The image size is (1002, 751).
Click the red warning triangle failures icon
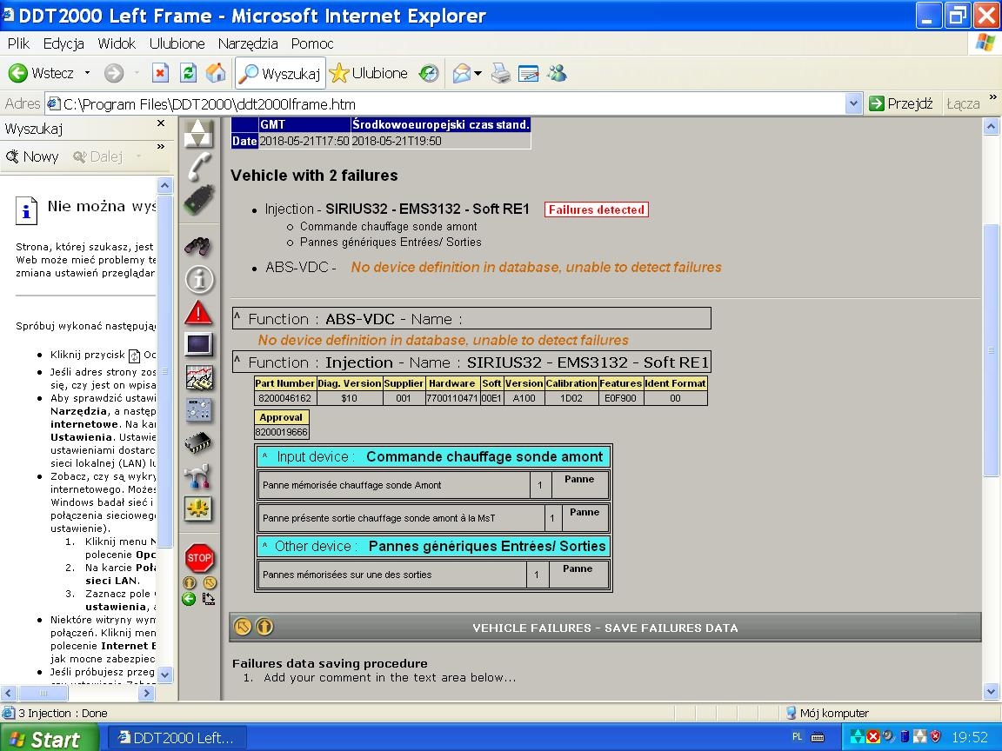[198, 312]
